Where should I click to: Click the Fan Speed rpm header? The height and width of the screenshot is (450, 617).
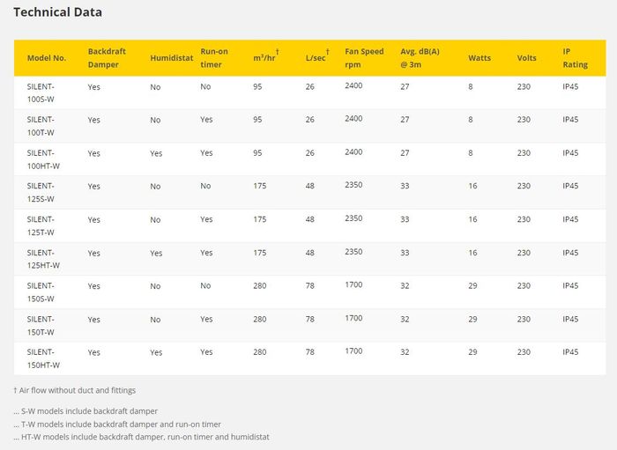point(362,58)
